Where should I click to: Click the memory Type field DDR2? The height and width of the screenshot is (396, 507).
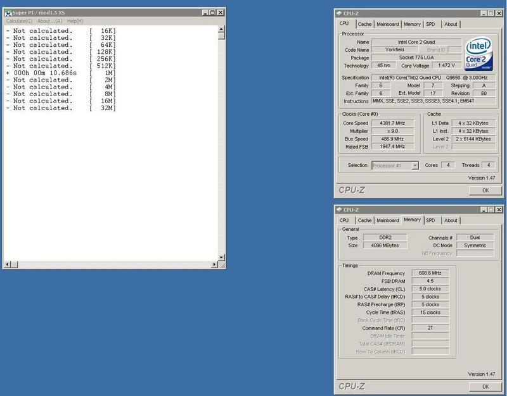[385, 237]
